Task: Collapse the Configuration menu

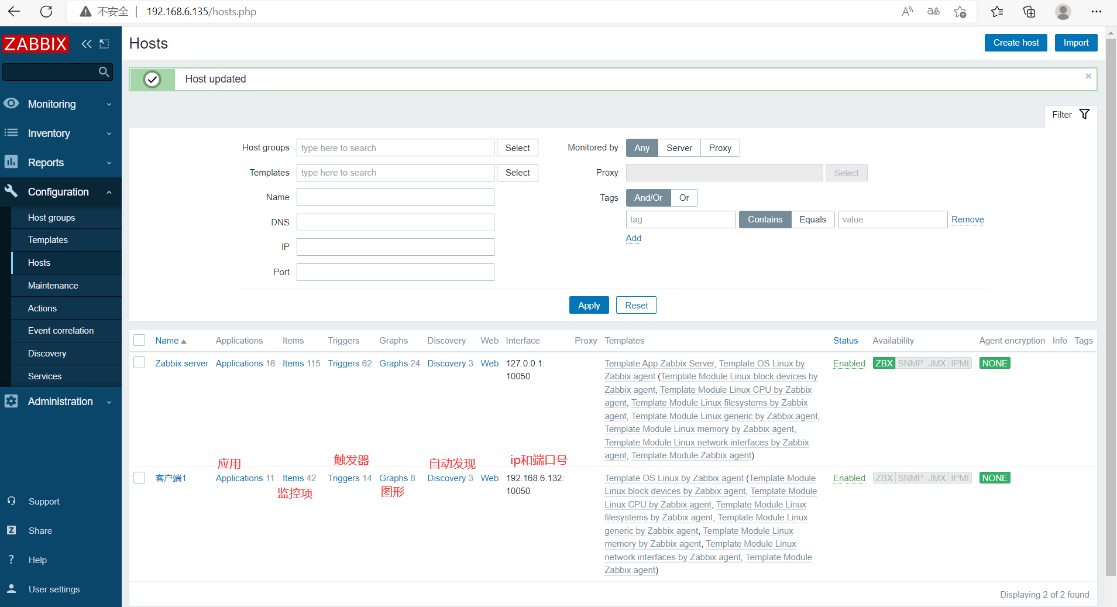Action: coord(61,192)
